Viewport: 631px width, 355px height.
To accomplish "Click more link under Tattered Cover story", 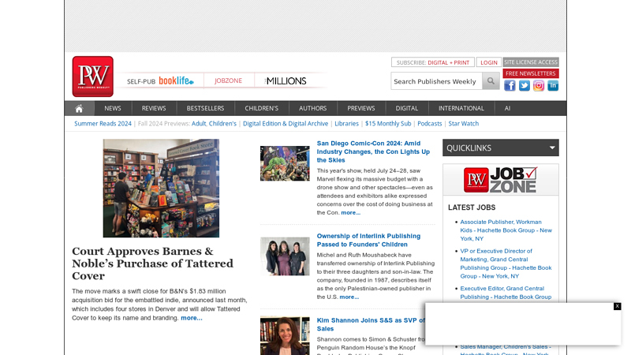I will (192, 318).
